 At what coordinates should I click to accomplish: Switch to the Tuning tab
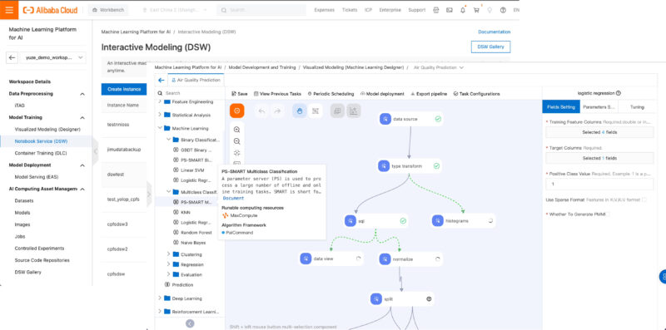637,107
